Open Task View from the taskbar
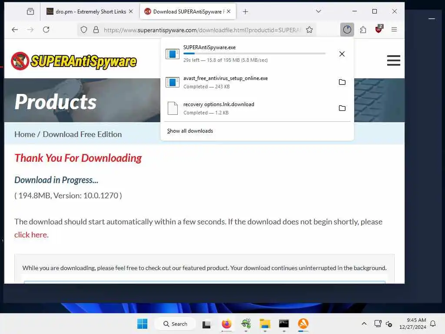 (206, 324)
